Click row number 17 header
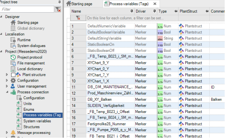This screenshot has height=138, width=225. [78, 124]
